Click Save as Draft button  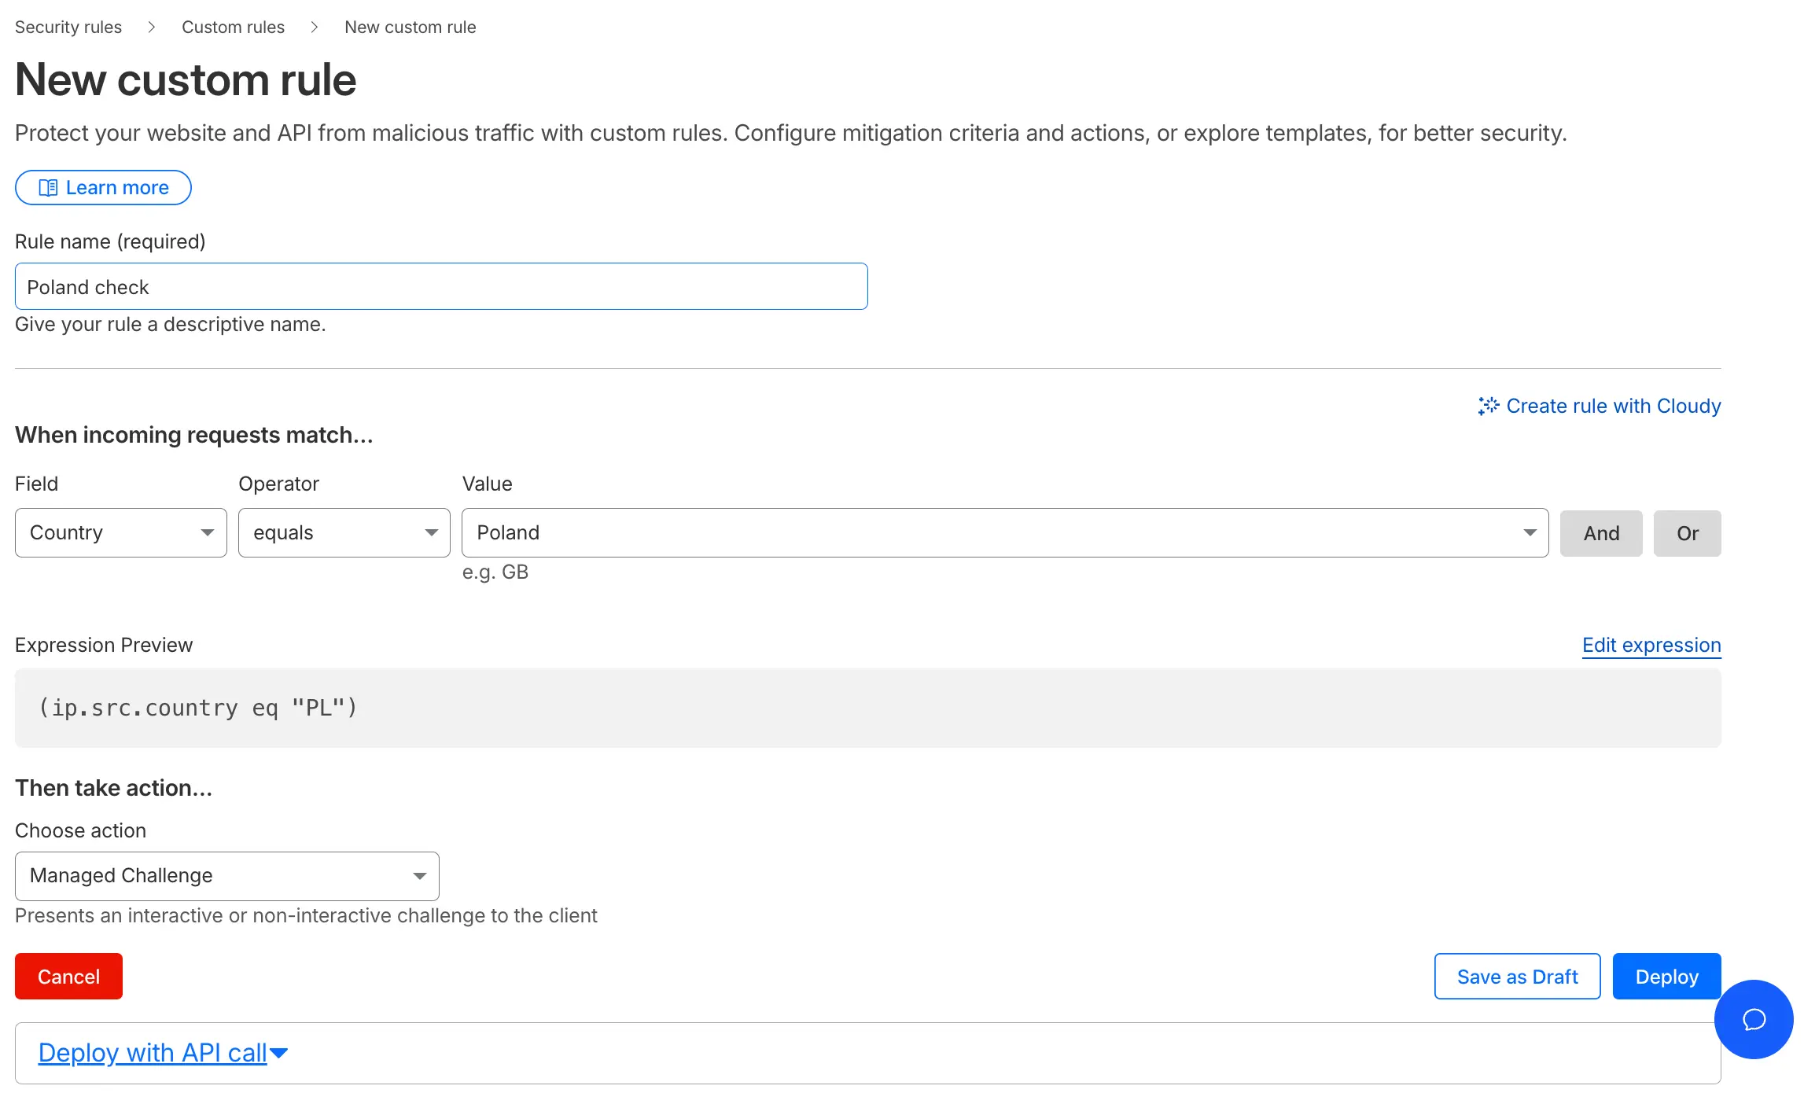click(1516, 977)
